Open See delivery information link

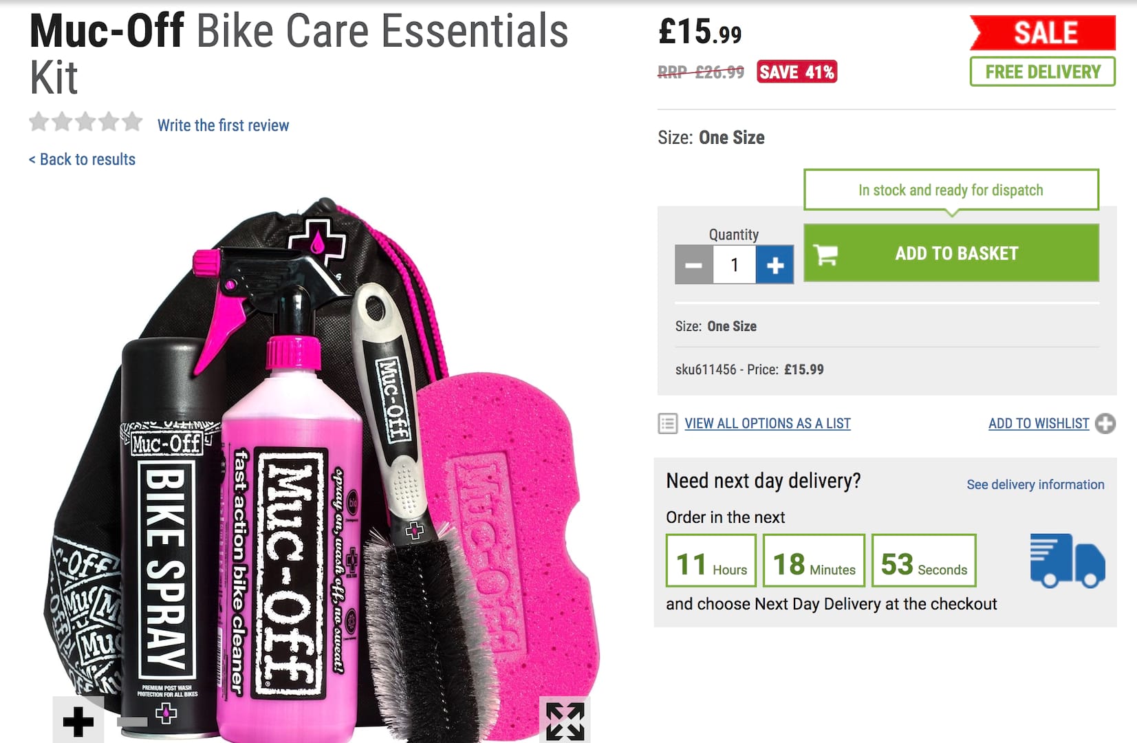pyautogui.click(x=1035, y=484)
